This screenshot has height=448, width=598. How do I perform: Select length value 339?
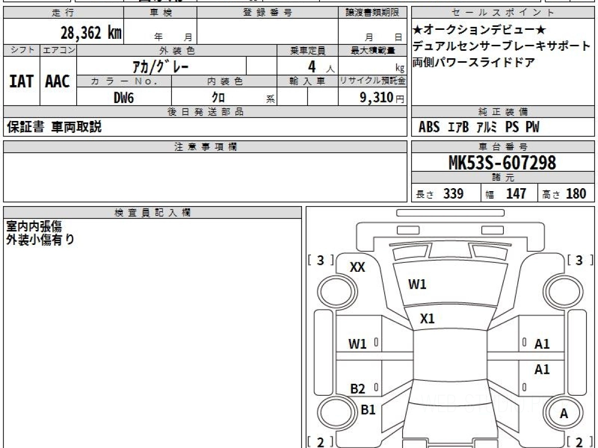(x=453, y=194)
